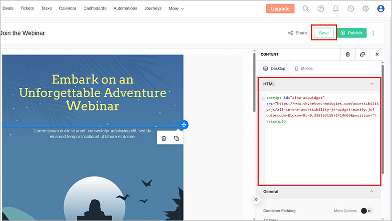This screenshot has height=221, width=392.
Task: Click the Container Padding label
Action: (x=279, y=211)
